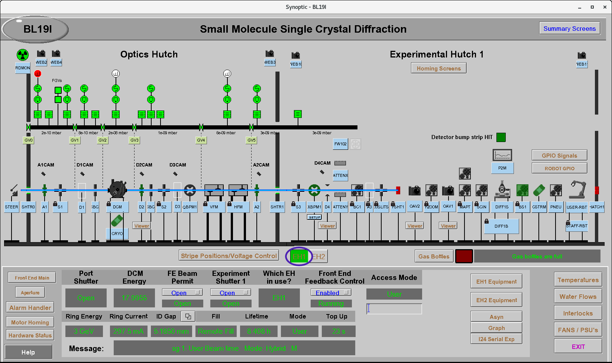The width and height of the screenshot is (612, 363).
Task: Open the Water Flows screen
Action: click(x=578, y=297)
